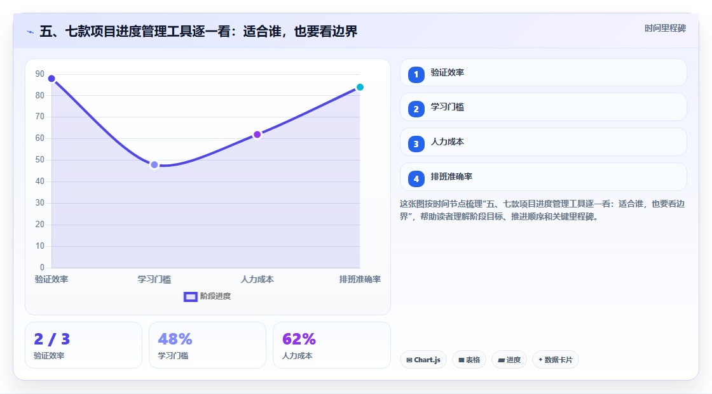Select the 学习门槛 data point at 48
Screen dimensions: 712x394
coord(154,164)
